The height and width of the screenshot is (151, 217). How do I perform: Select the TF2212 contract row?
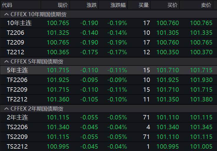(x=108, y=99)
